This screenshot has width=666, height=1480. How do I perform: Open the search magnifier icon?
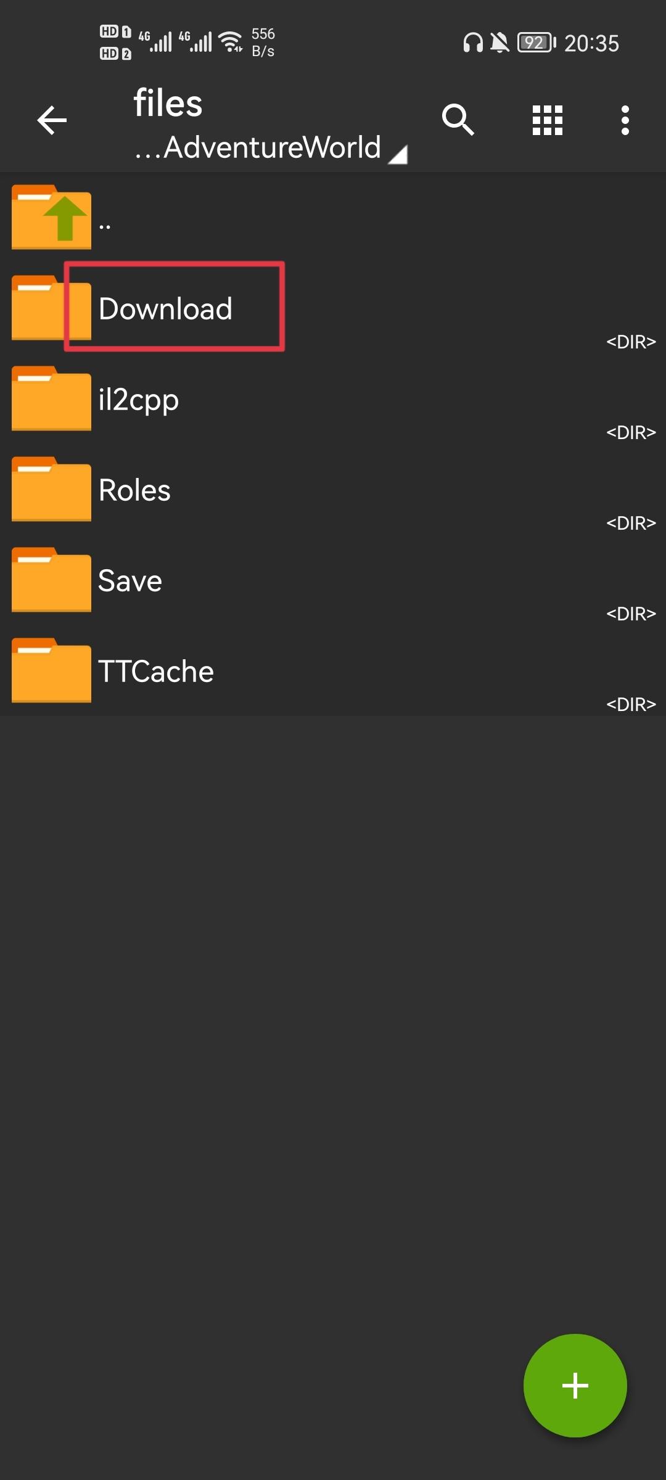coord(458,120)
